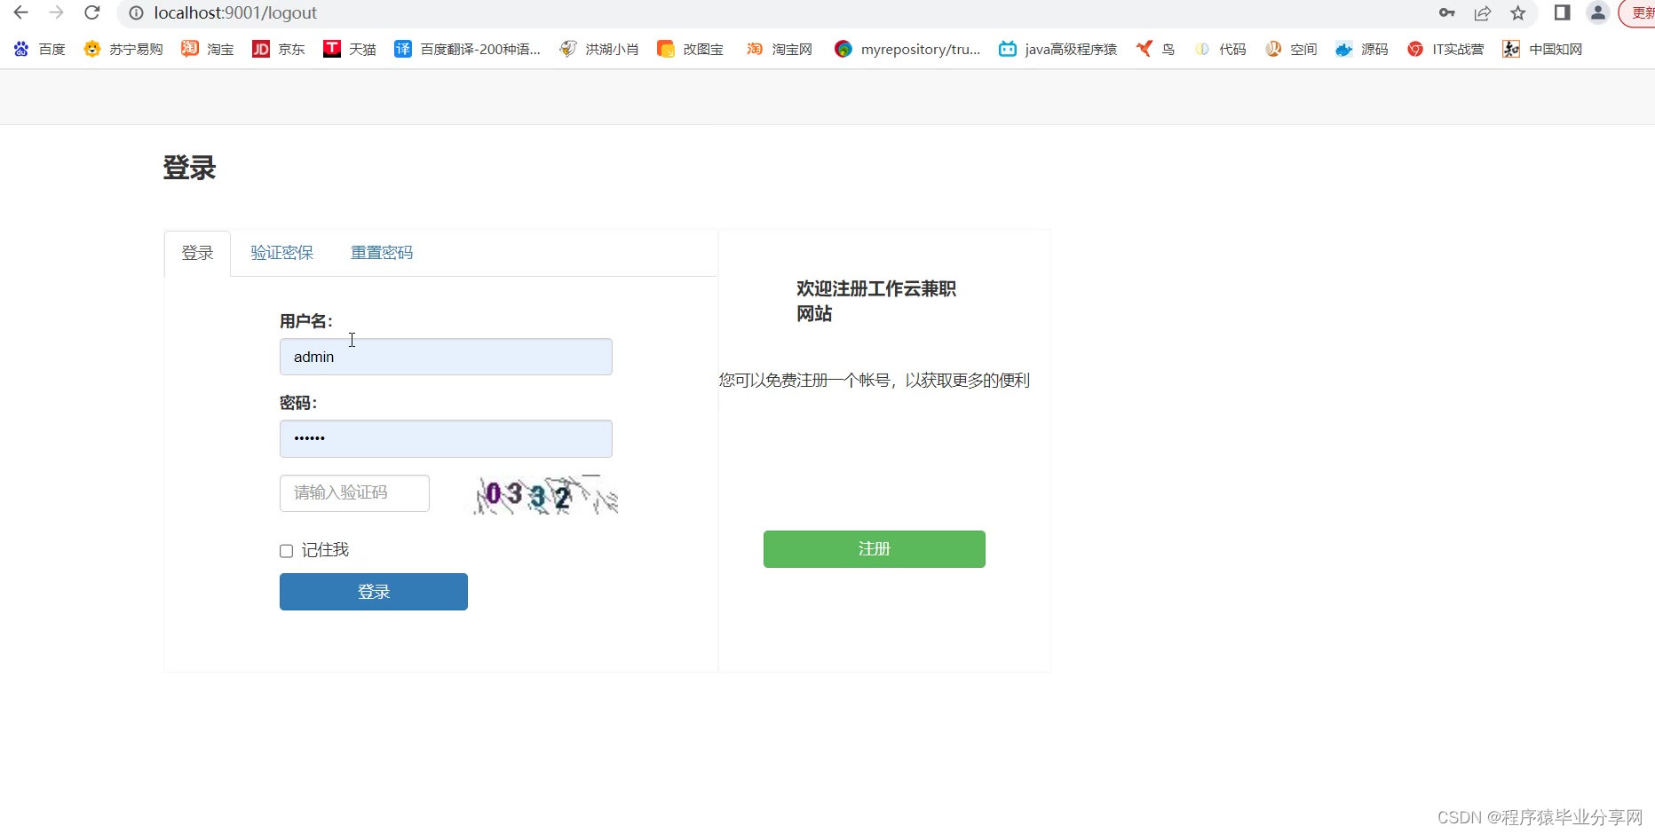Focus the 密码 password field

(446, 438)
